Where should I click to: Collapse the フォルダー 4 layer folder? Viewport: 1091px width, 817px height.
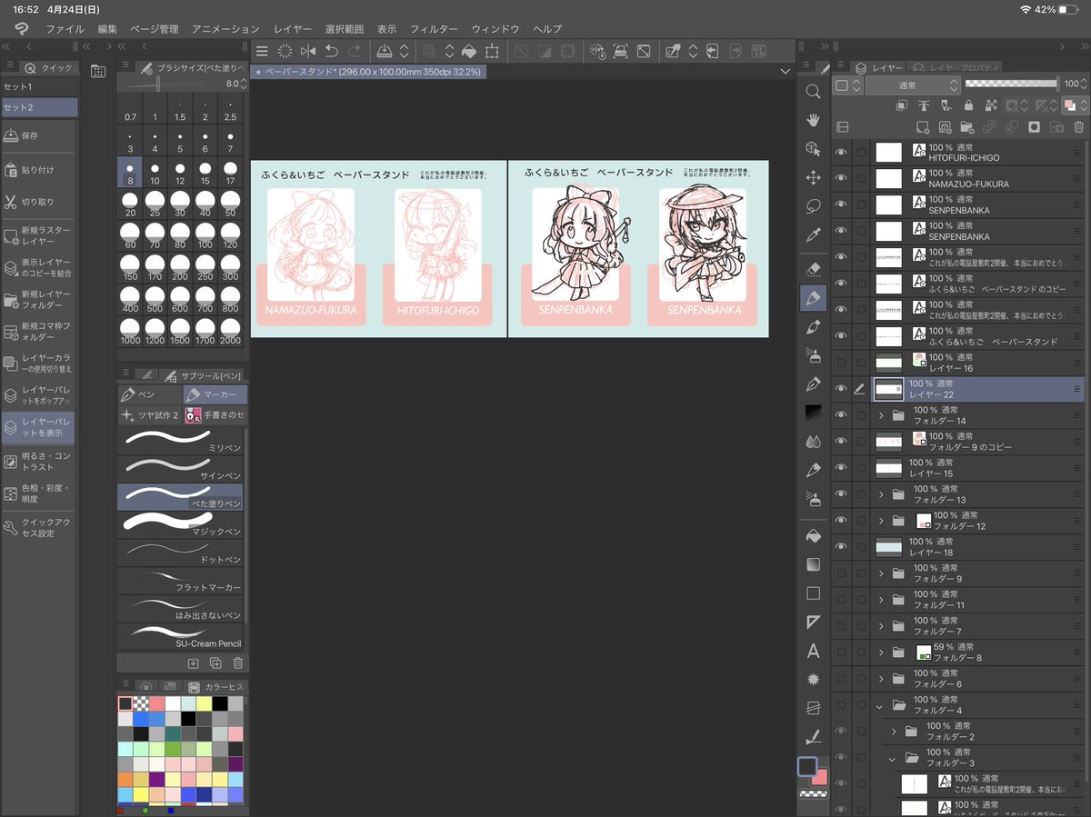879,705
